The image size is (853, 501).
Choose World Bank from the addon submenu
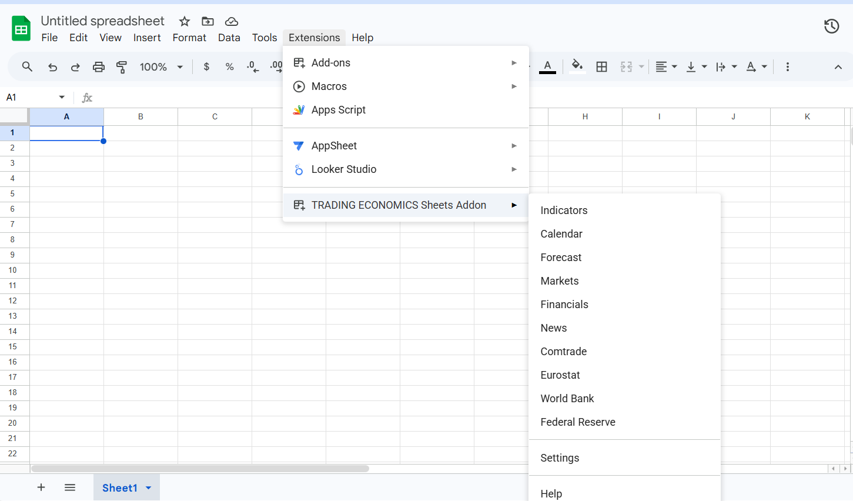[624, 399]
